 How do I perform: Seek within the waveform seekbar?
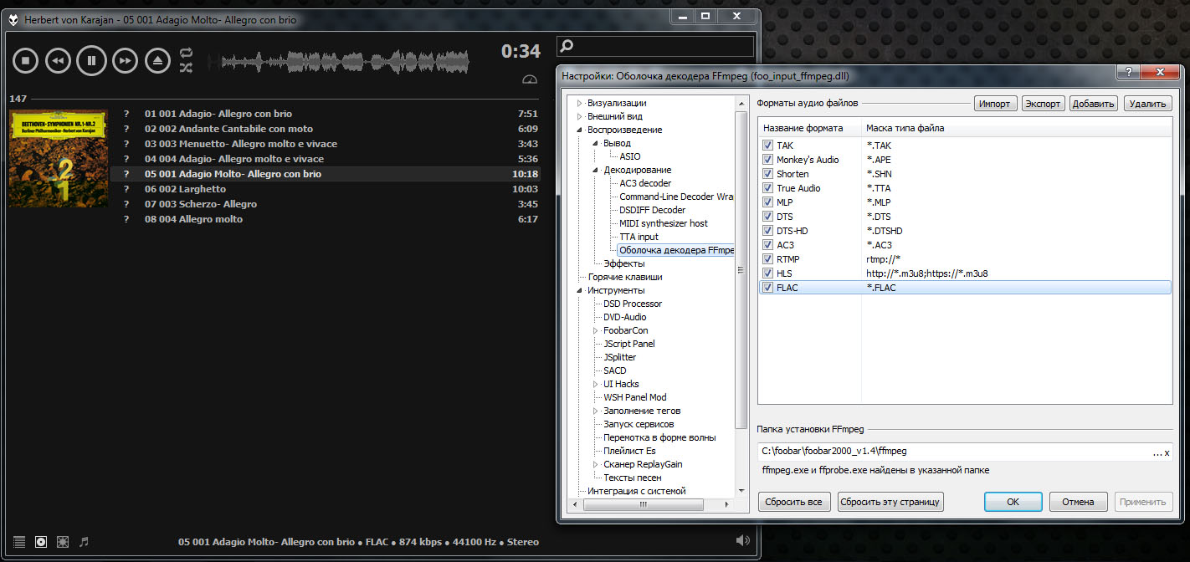pos(343,61)
